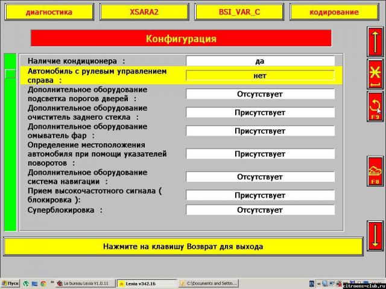
Task: Select the система навигации label
Action: tap(87, 177)
